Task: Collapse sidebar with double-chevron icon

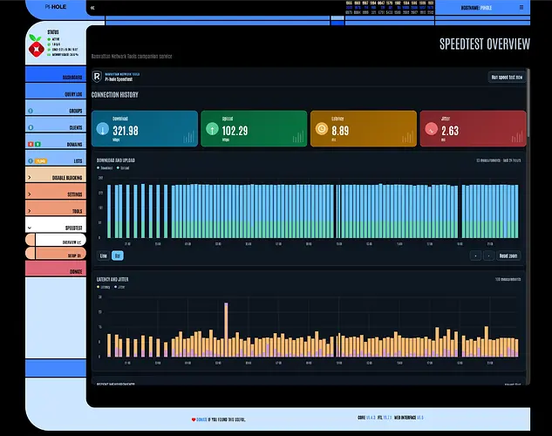Action: click(92, 8)
